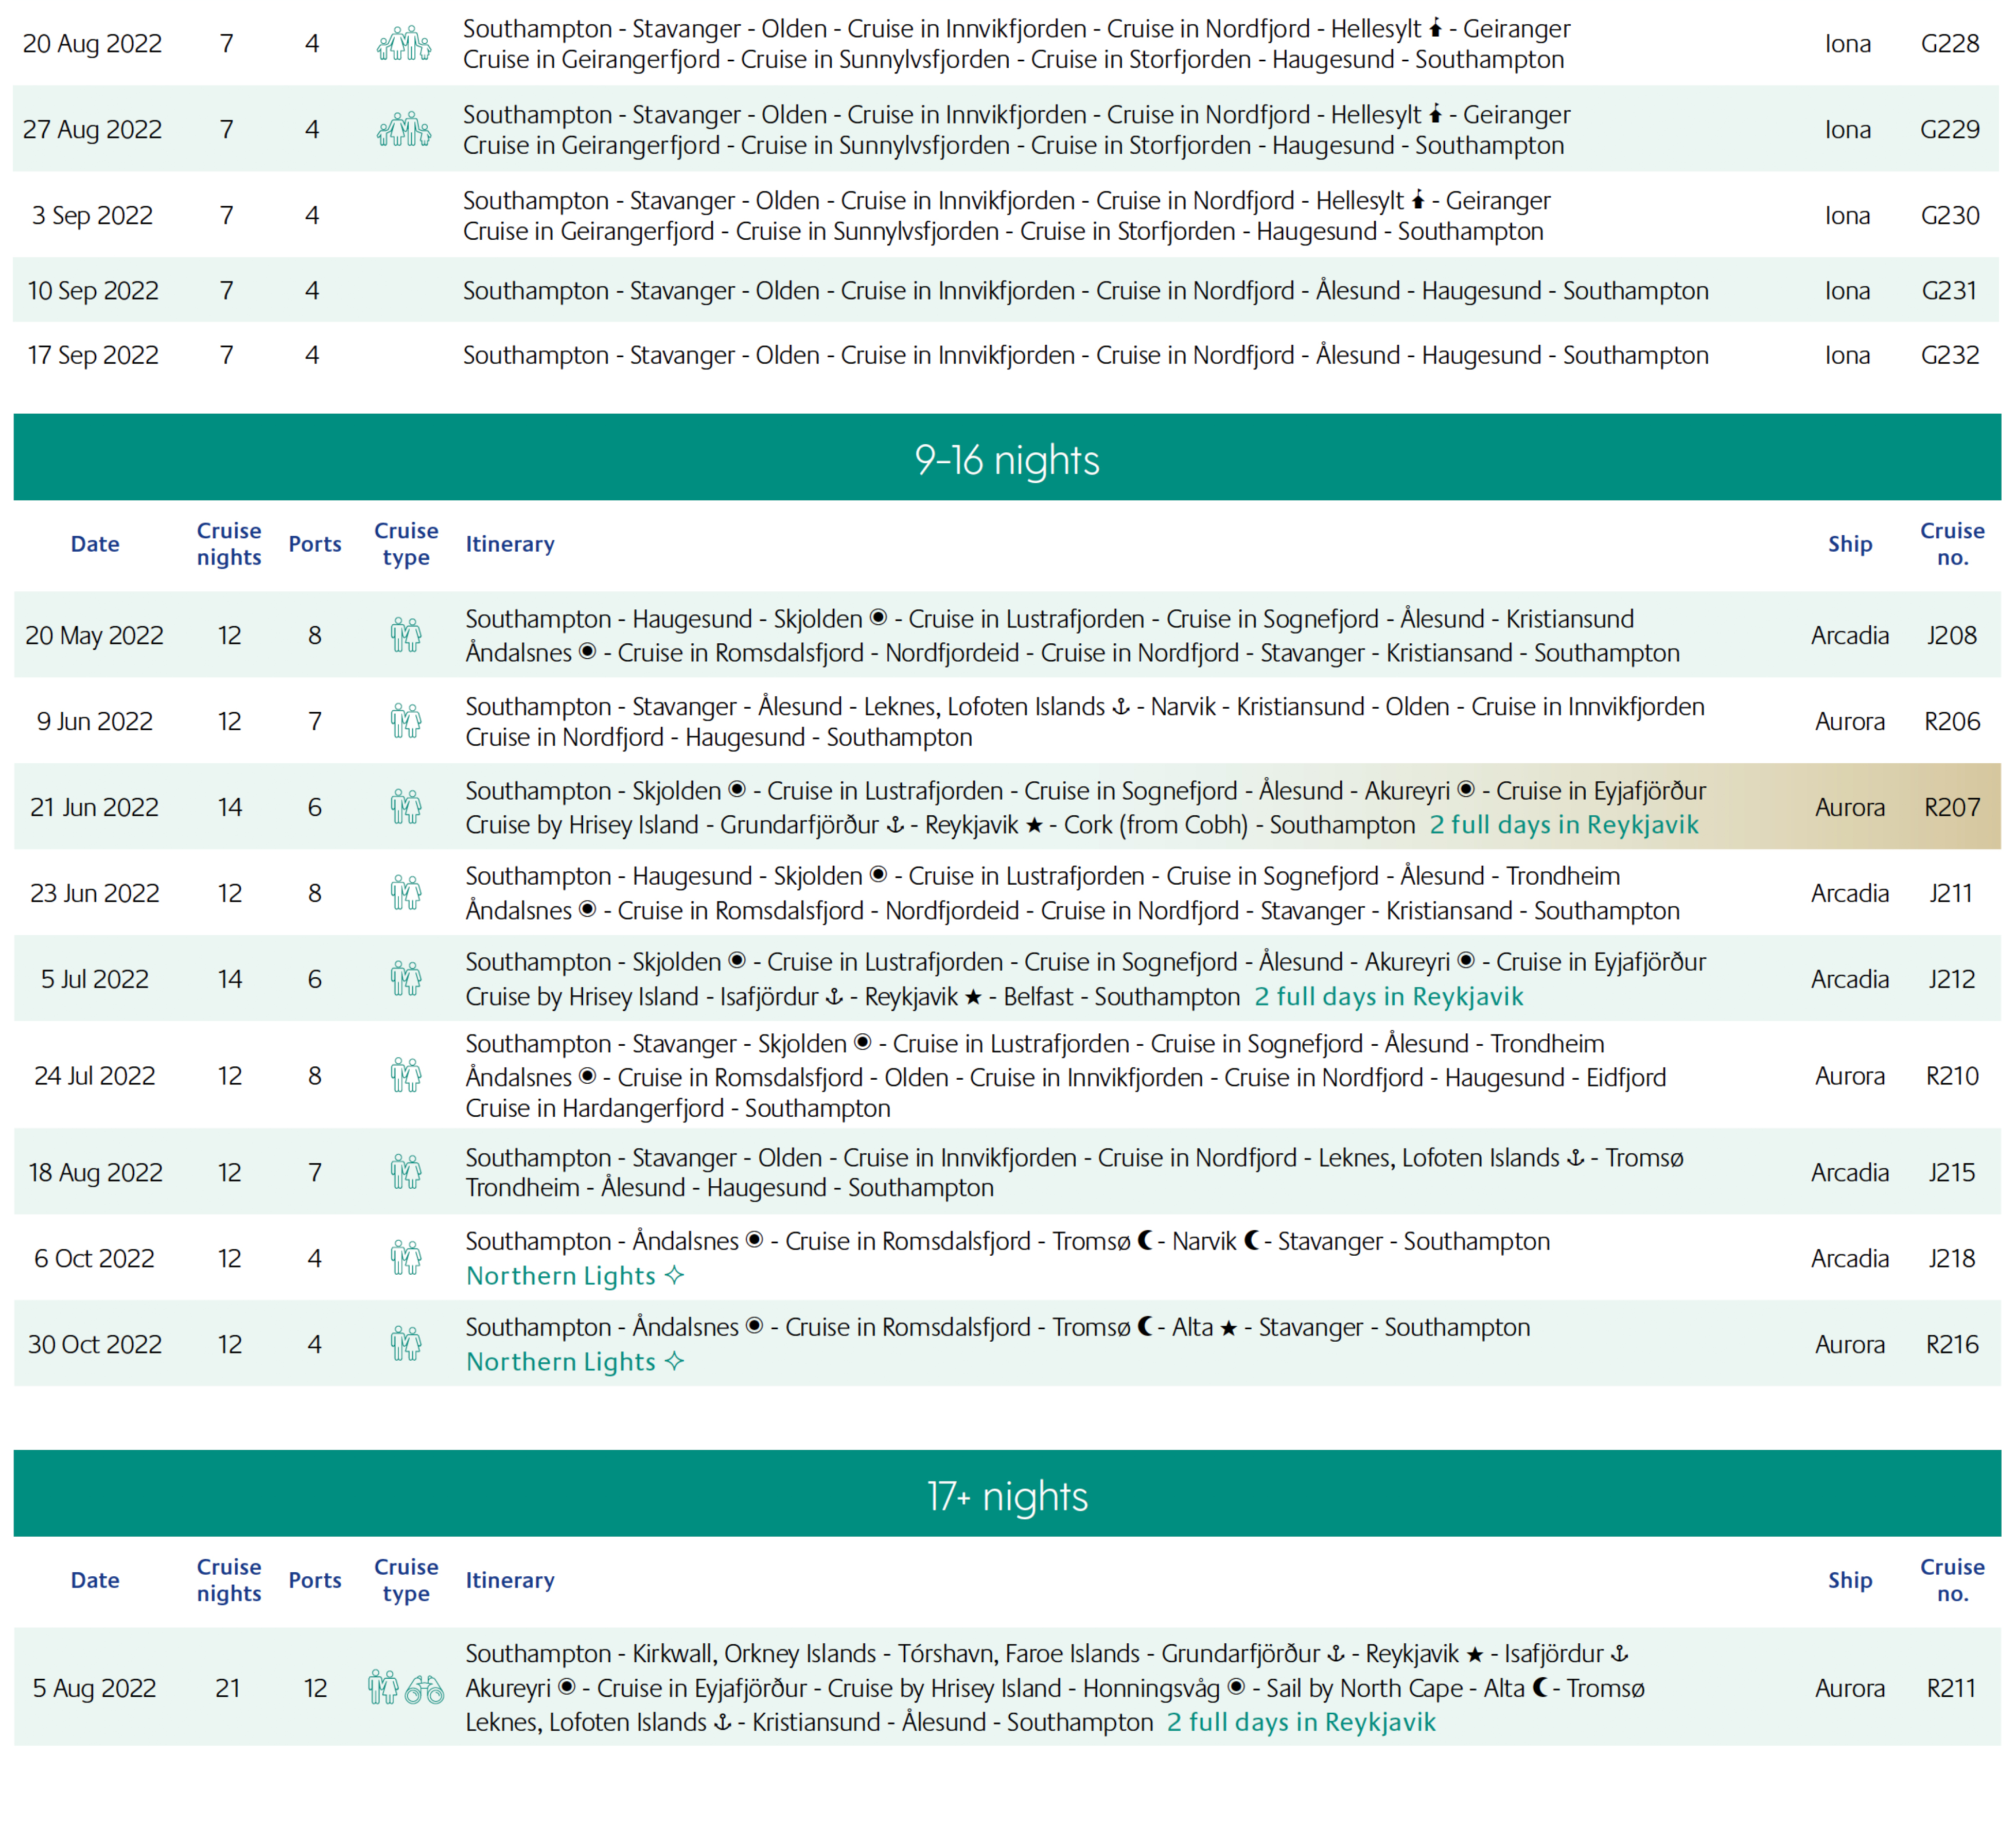Click the Itinerary column header under 17+ nights
The height and width of the screenshot is (1829, 2016).
(x=510, y=1580)
